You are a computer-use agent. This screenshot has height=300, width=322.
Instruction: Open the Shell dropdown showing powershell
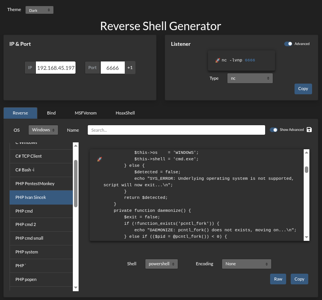click(161, 264)
